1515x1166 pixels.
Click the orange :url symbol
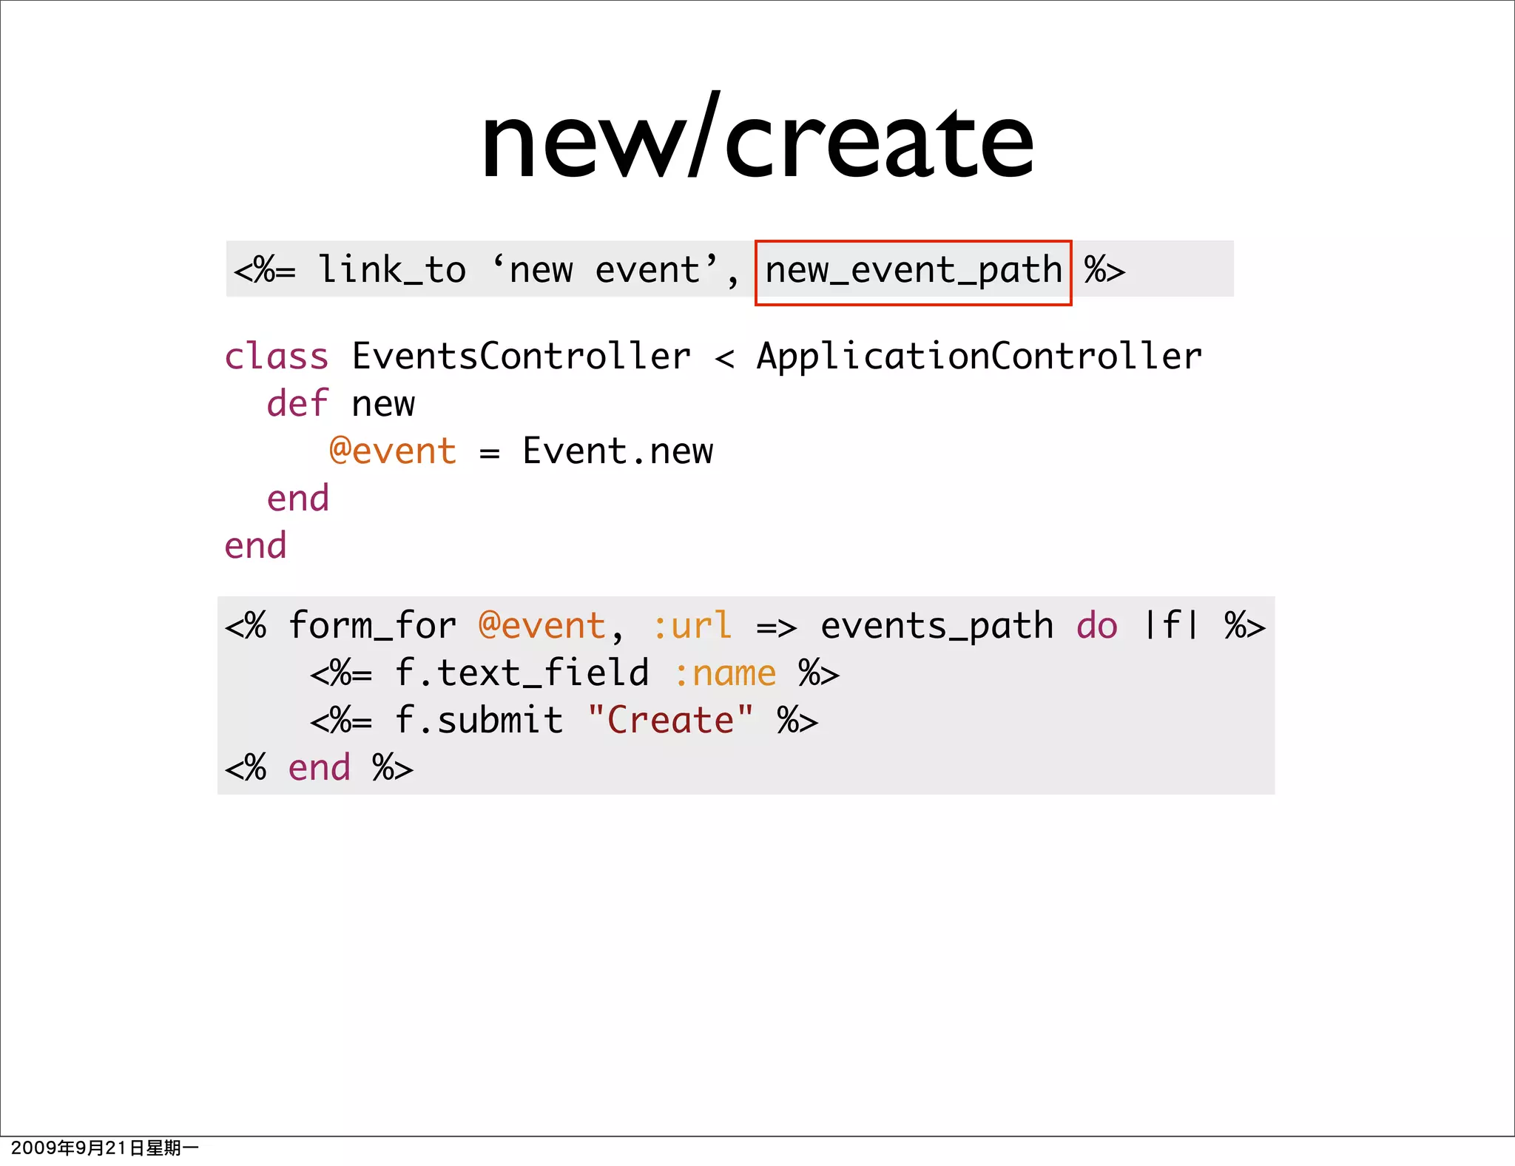(692, 626)
